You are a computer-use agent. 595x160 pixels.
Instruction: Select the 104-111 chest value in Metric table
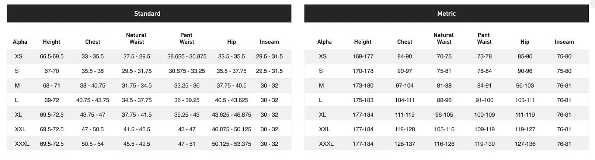tap(404, 100)
